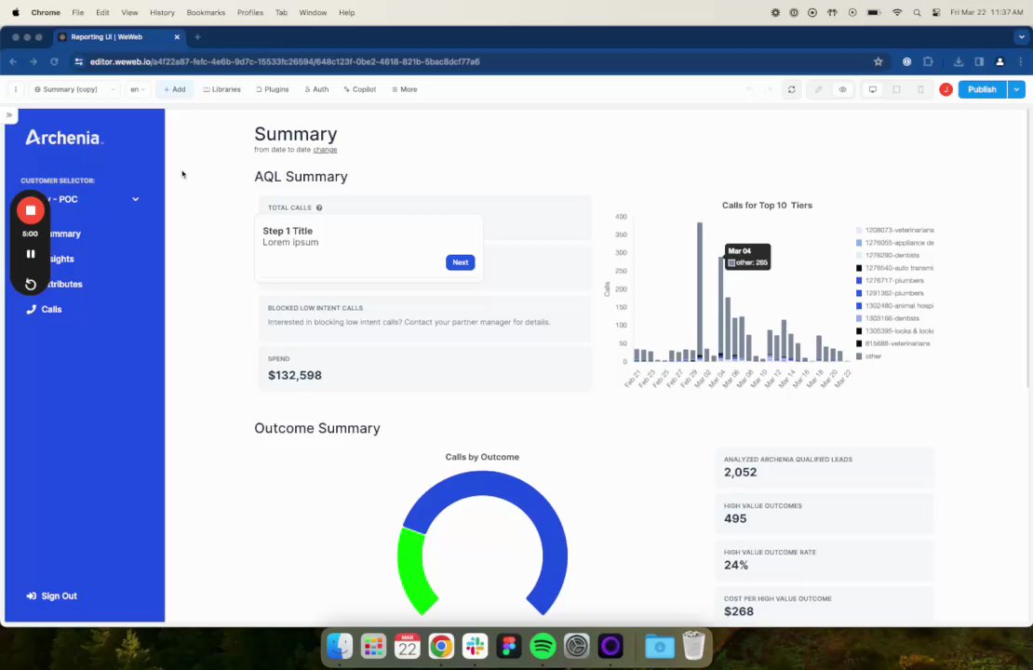Toggle legend entry 1276540-auto transmi
Image resolution: width=1033 pixels, height=670 pixels.
pyautogui.click(x=894, y=268)
